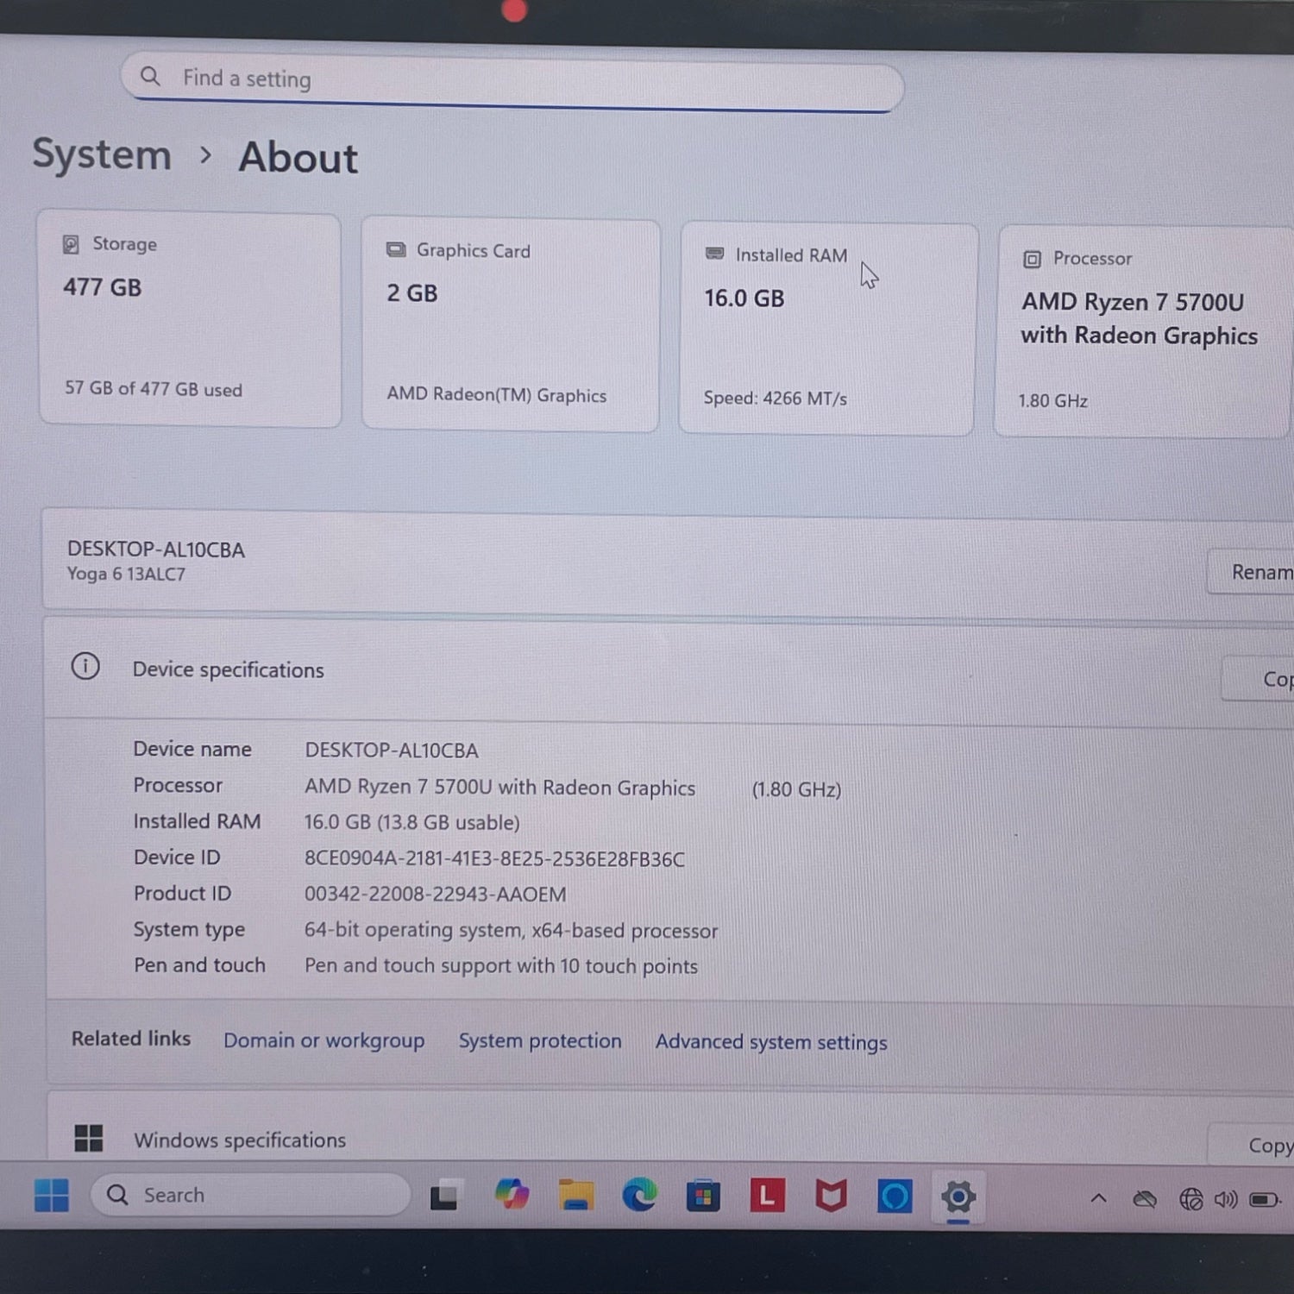Copy the Windows specifications
The height and width of the screenshot is (1294, 1294).
point(1252,1144)
